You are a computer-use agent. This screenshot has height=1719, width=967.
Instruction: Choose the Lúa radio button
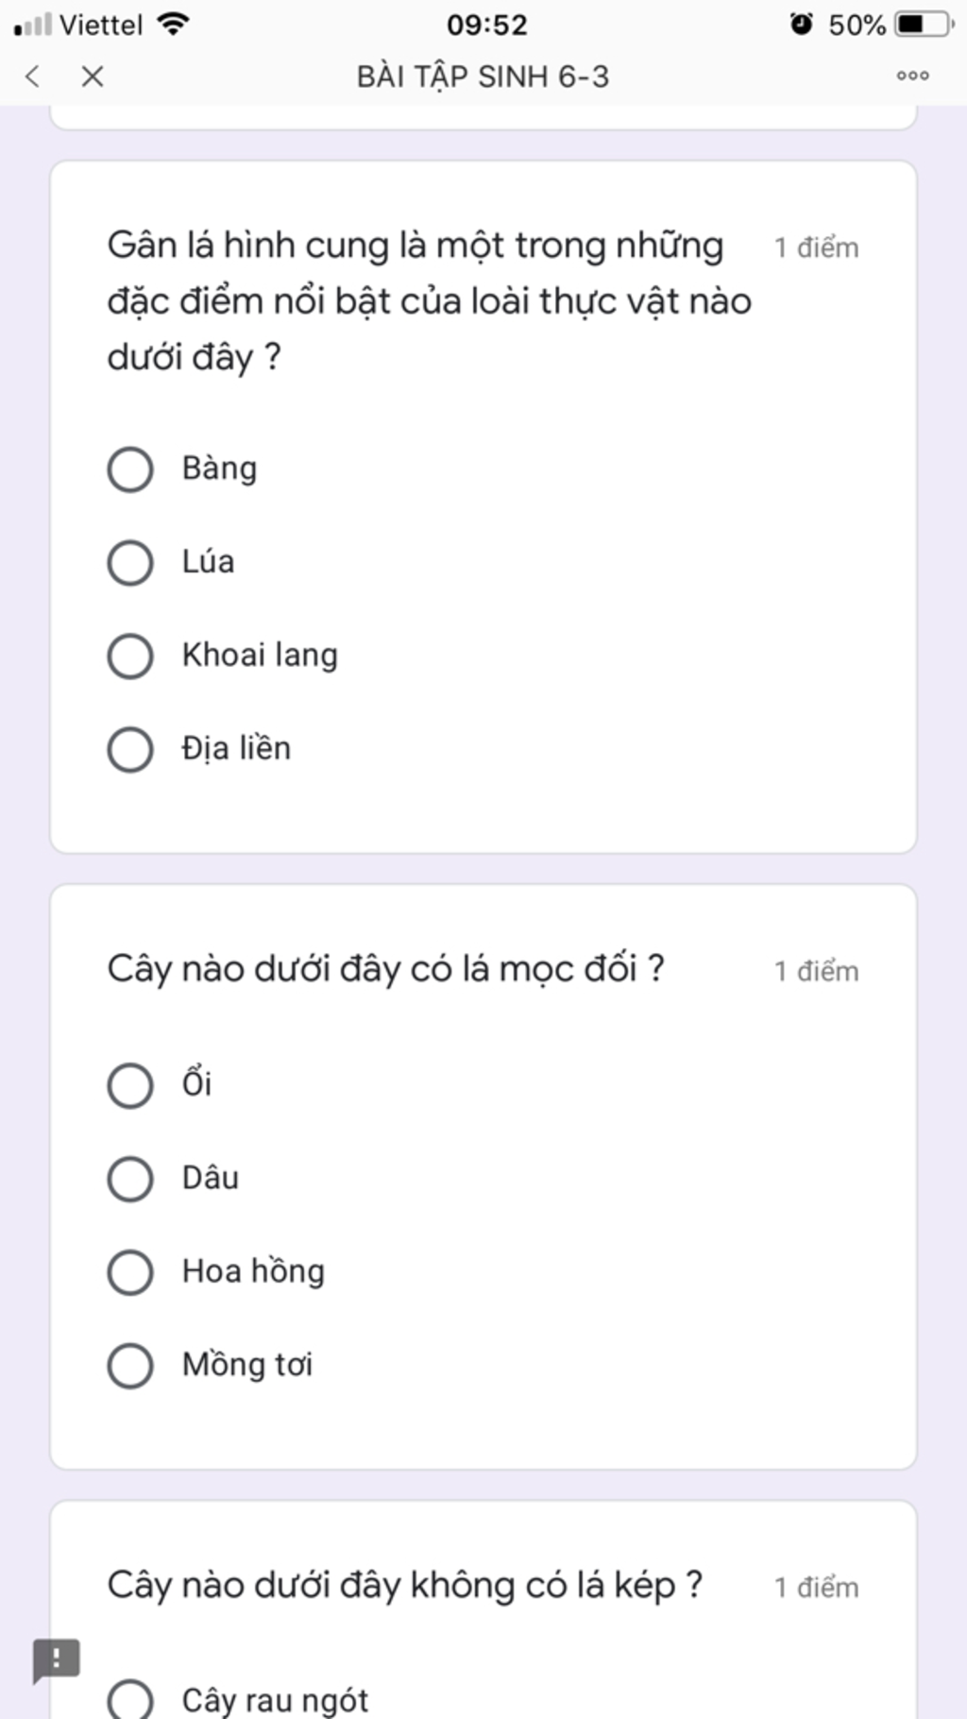[130, 563]
